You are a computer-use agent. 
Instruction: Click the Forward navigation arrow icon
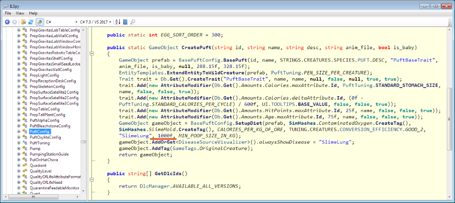pos(14,22)
